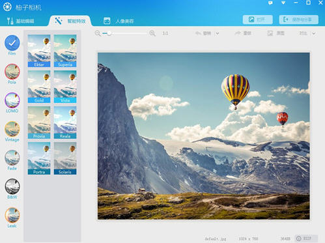This screenshot has width=325, height=243.
Task: Click the Open image button
Action: click(258, 20)
